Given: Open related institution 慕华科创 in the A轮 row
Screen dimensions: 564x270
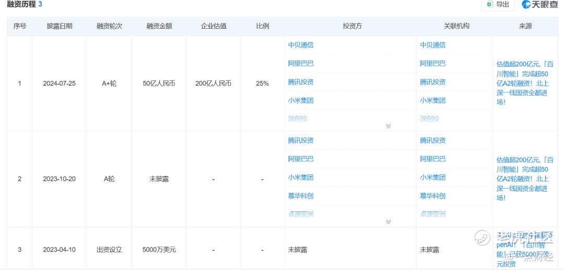Looking at the screenshot, I should tap(433, 196).
